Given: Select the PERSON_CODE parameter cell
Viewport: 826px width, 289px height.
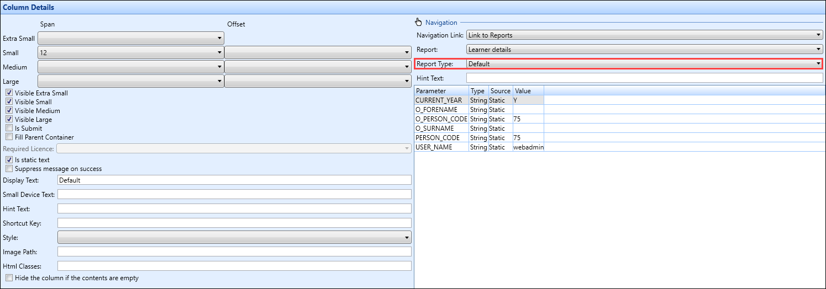Looking at the screenshot, I should pyautogui.click(x=441, y=138).
